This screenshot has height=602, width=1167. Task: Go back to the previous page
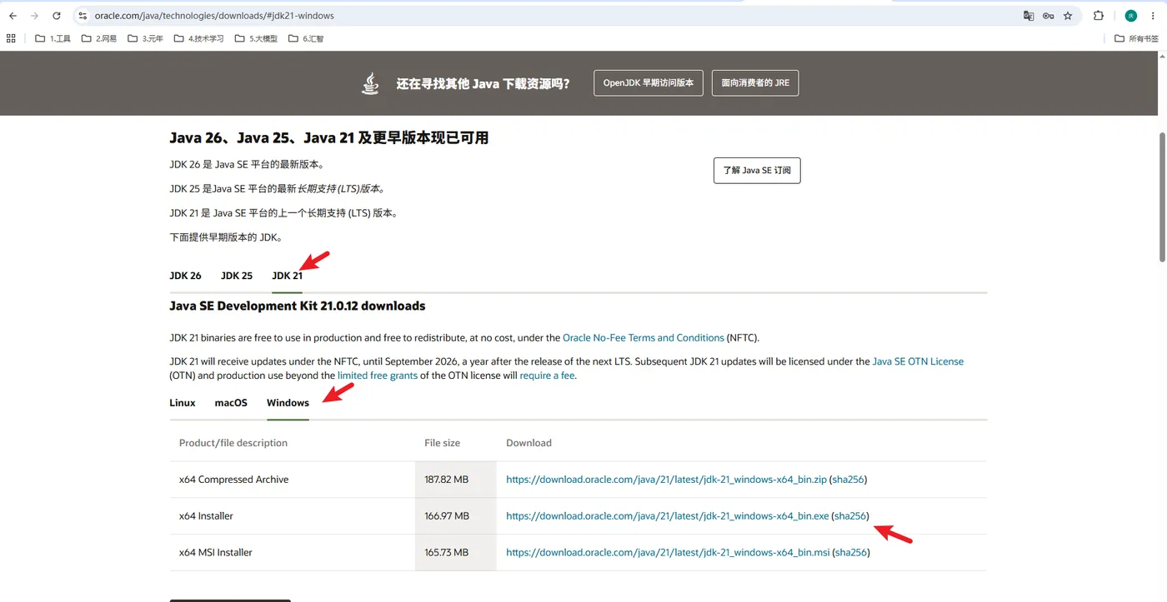[13, 16]
